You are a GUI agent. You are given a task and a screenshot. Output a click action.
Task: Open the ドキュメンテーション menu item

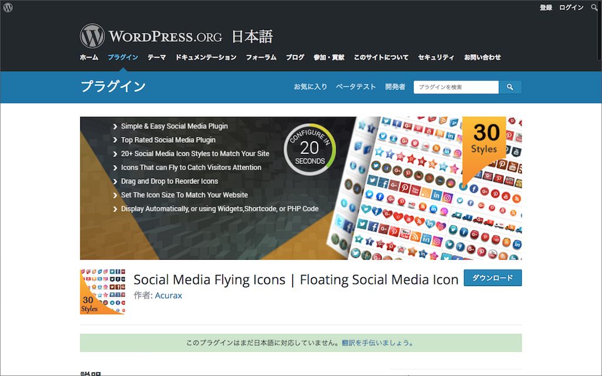pos(206,57)
